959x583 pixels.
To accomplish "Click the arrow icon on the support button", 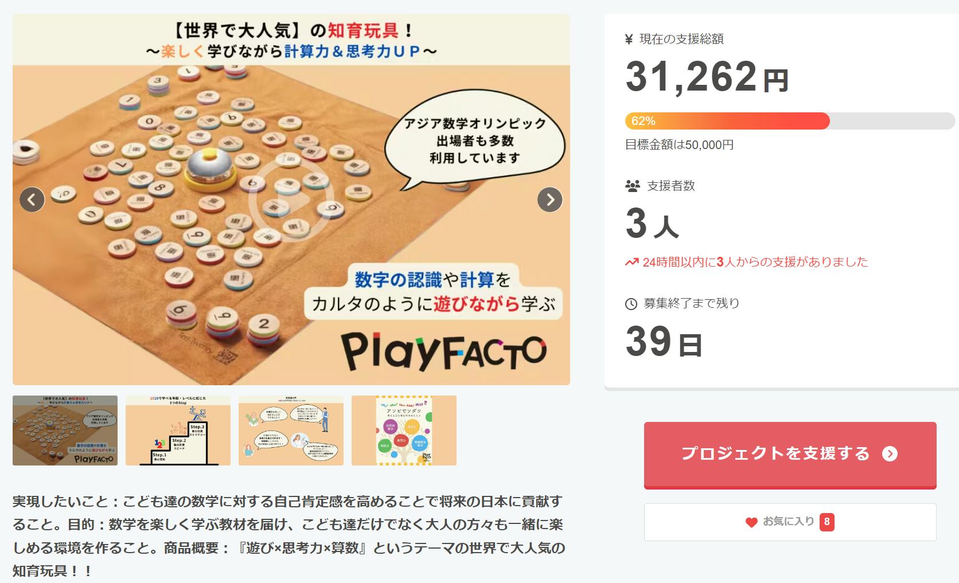I will click(x=890, y=454).
